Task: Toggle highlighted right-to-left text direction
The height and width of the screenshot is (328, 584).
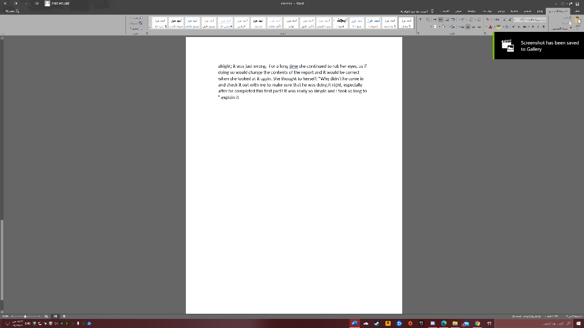Action: coord(441,20)
